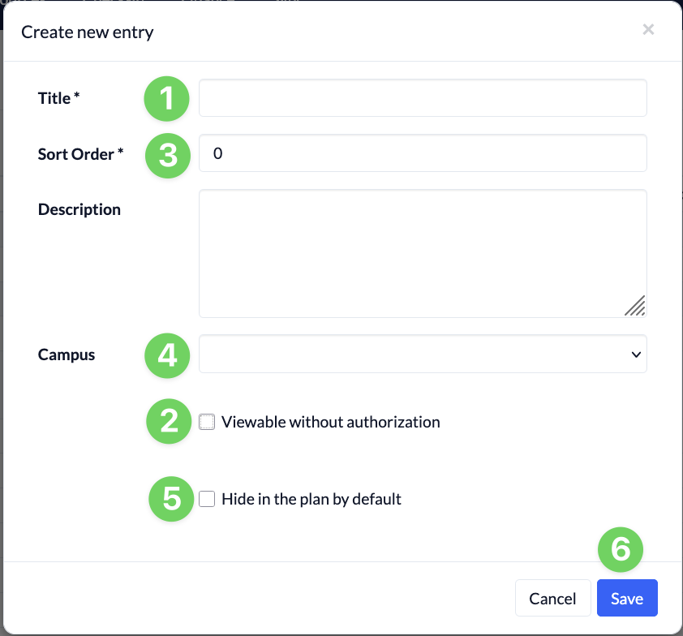
Task: Click the Viewable without authorization label
Action: pos(331,422)
